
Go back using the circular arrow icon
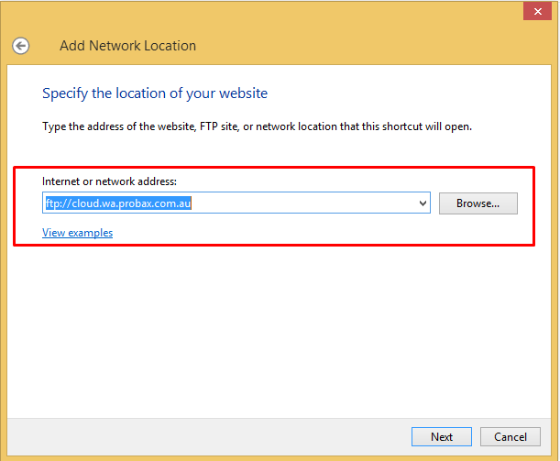pos(21,46)
